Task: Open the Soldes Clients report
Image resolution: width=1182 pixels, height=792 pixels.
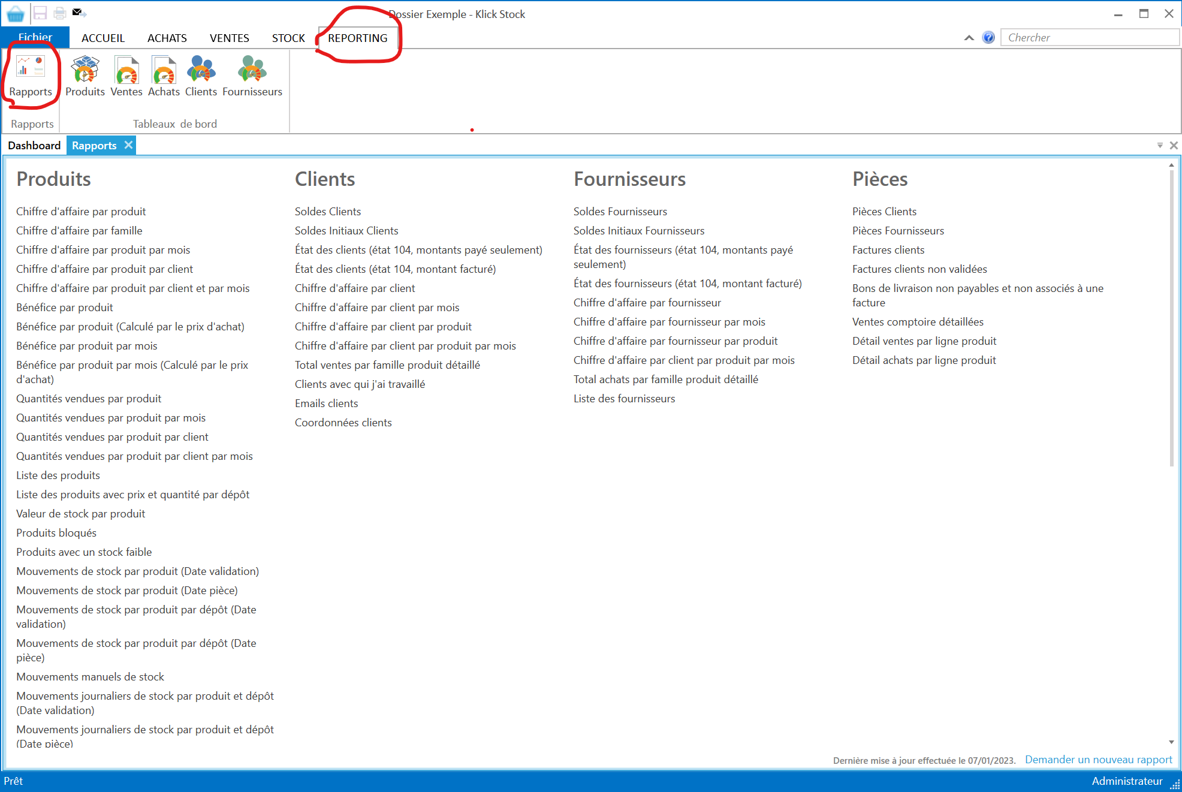Action: [327, 211]
